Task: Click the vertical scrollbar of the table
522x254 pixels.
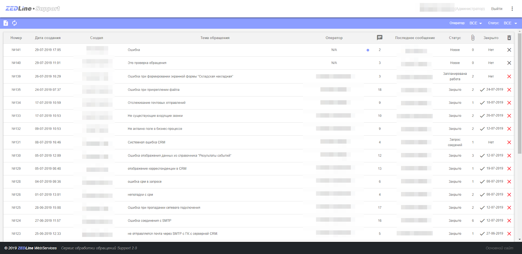Action: point(520,93)
